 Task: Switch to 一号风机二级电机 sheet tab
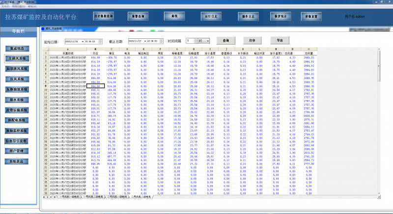point(93,197)
